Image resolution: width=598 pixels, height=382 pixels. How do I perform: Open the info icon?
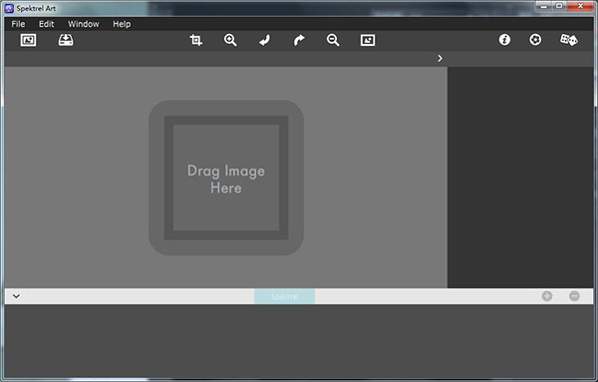504,40
